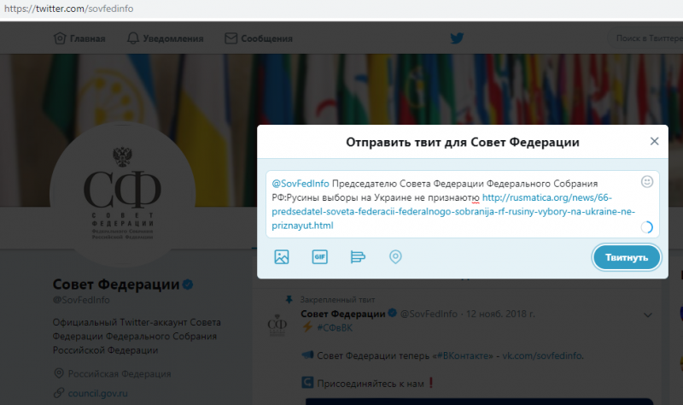Click the browser address bar URL
Viewport: 683px width, 405px height.
pos(69,9)
